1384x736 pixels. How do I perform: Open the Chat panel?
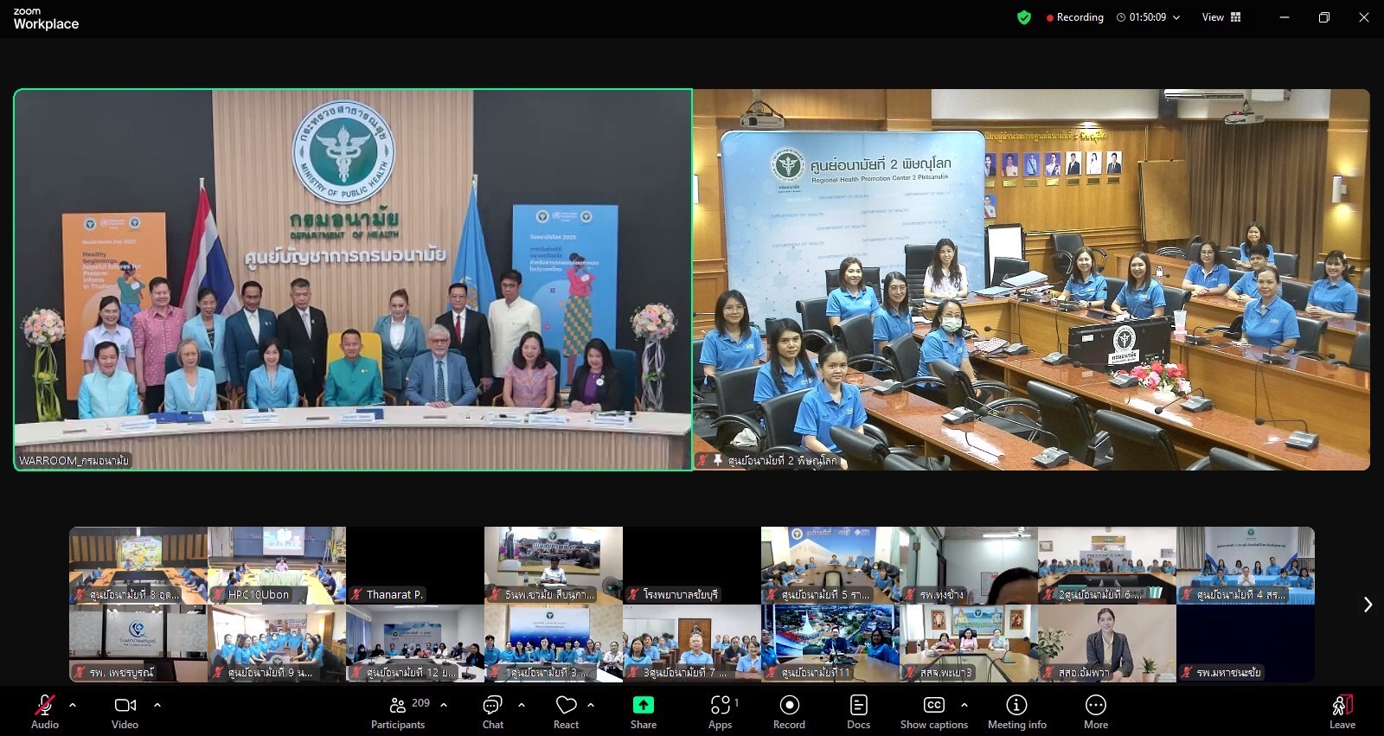493,712
